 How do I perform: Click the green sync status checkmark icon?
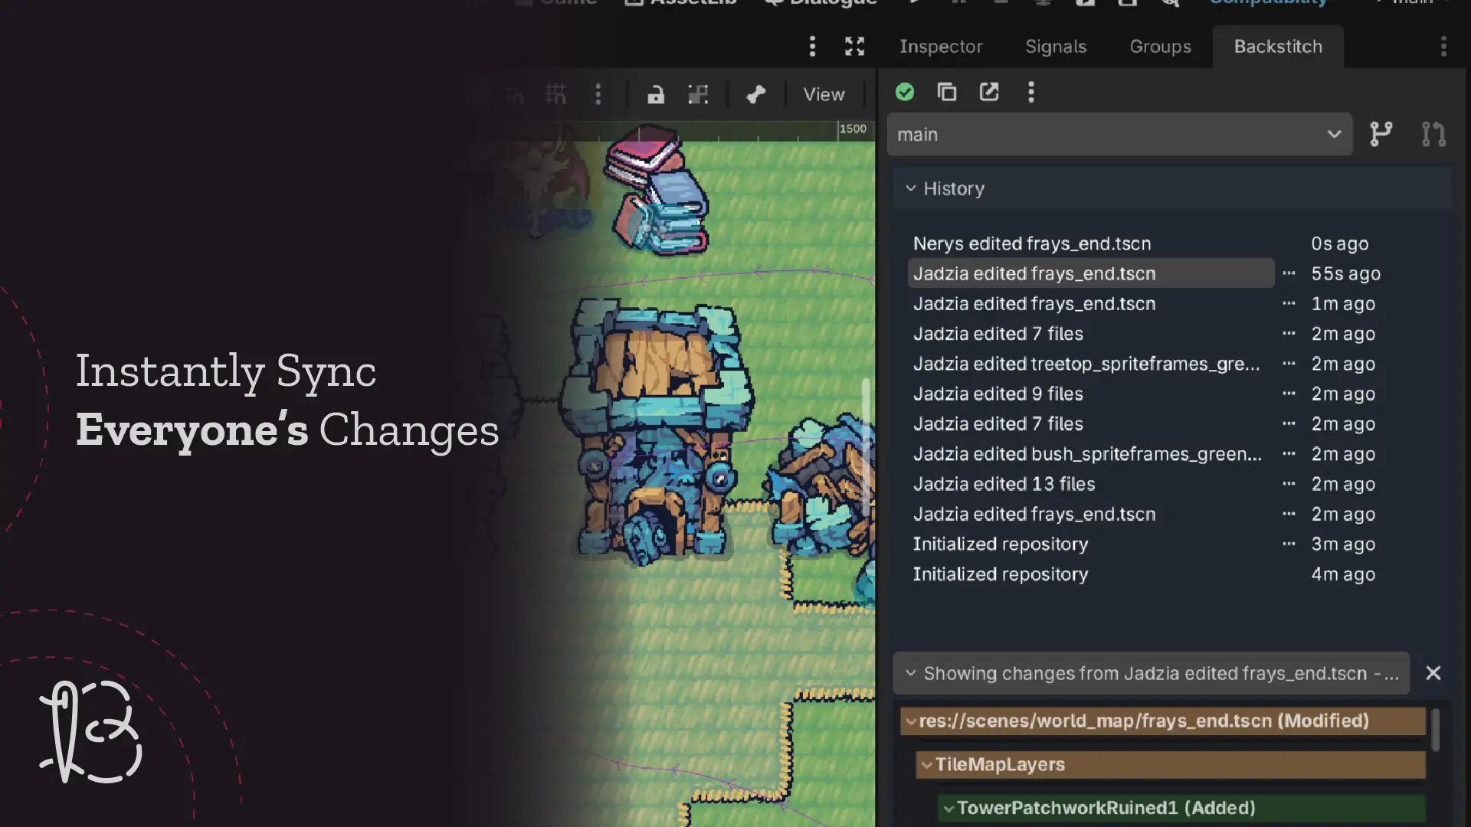point(905,92)
